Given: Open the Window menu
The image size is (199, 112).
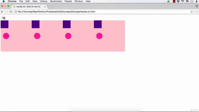Looking at the screenshot, I should (79, 1).
